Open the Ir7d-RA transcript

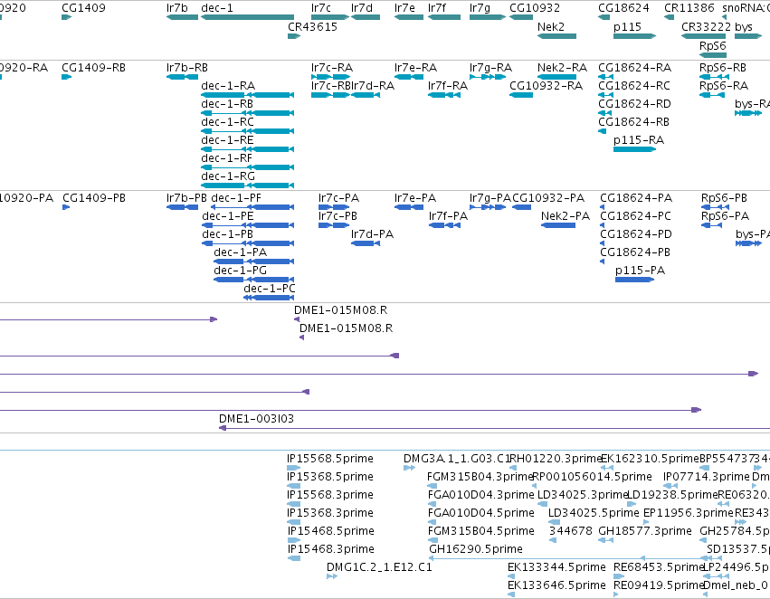tap(366, 95)
